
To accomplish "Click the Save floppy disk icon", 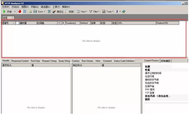I will tap(35, 11).
